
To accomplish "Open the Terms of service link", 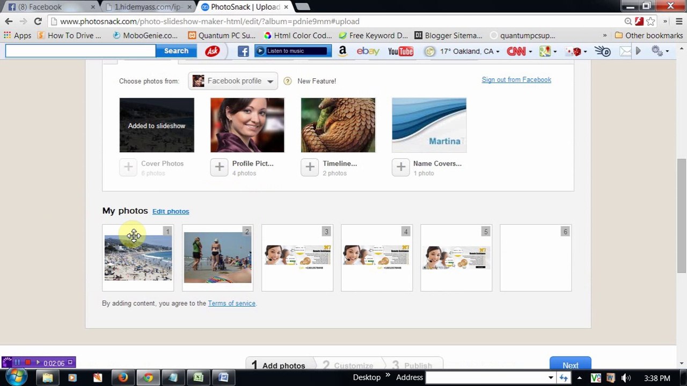I will pos(231,303).
